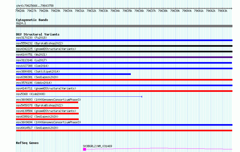The image size is (240, 152).
Task: Select nsv4139584 (gnomADStructuralVariants) label
Action: [46, 111]
